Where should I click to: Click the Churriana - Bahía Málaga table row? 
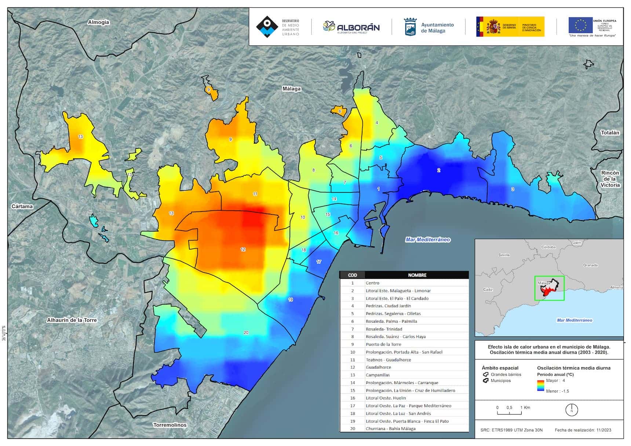click(x=404, y=429)
